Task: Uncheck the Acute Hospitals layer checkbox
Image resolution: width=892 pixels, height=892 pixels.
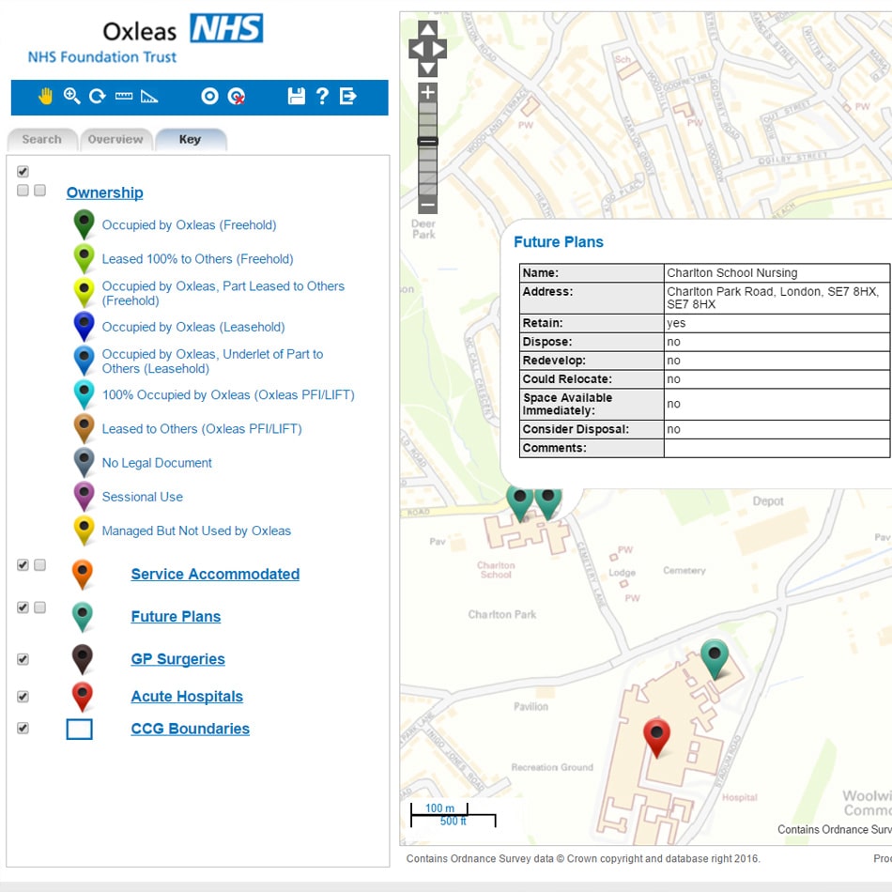Action: pos(23,697)
